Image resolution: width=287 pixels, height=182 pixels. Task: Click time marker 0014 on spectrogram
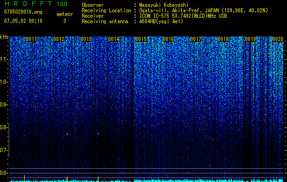click(x=114, y=39)
